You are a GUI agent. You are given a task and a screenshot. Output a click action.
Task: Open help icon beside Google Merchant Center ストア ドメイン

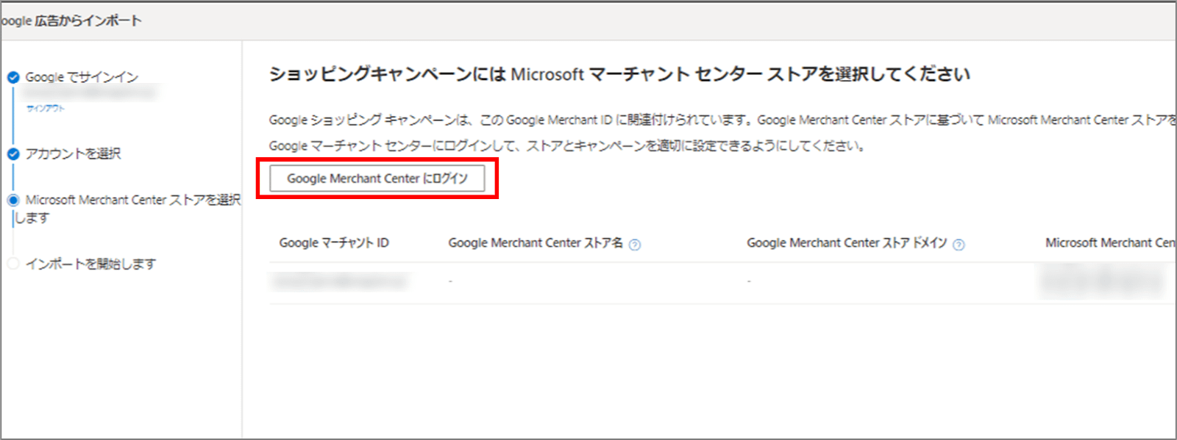coord(959,245)
